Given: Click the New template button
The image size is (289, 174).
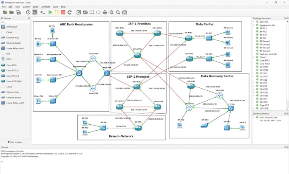Looking at the screenshot, I should (x=15, y=142).
